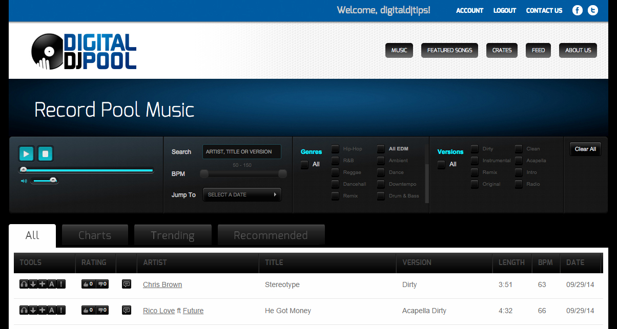Check the Acapella version filter

click(x=519, y=161)
